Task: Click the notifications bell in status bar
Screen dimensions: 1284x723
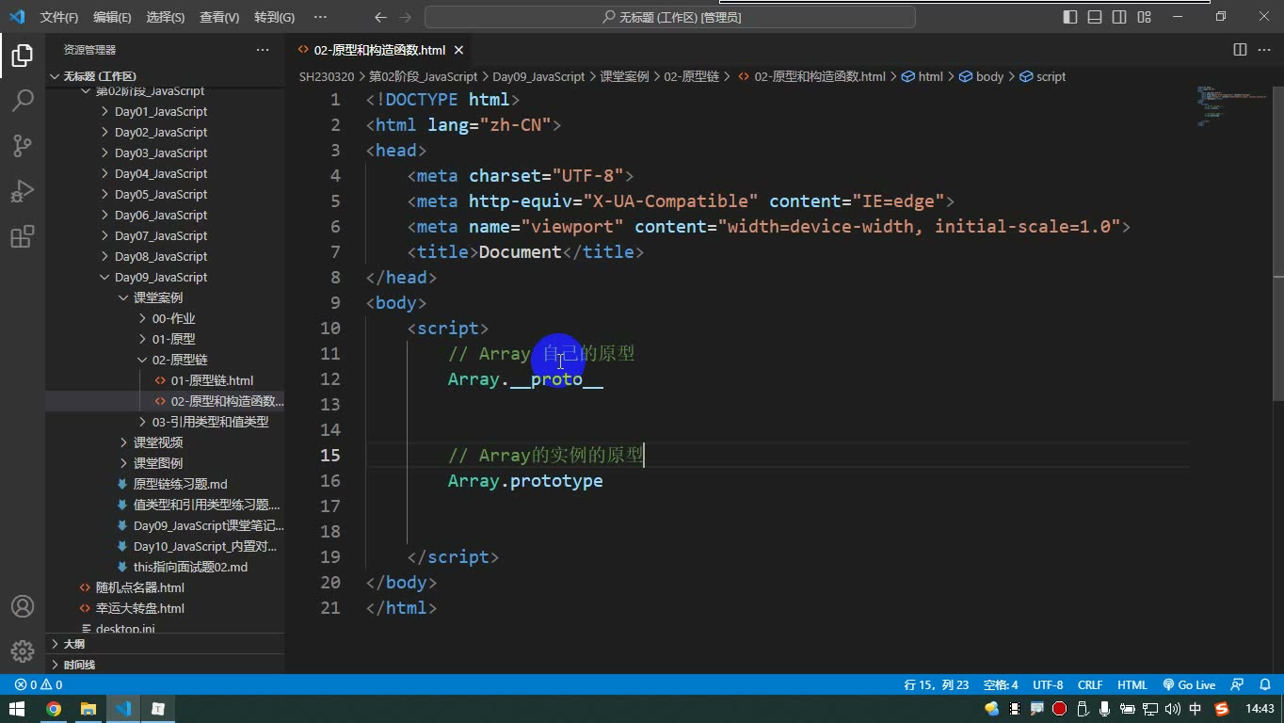Action: pyautogui.click(x=1263, y=685)
